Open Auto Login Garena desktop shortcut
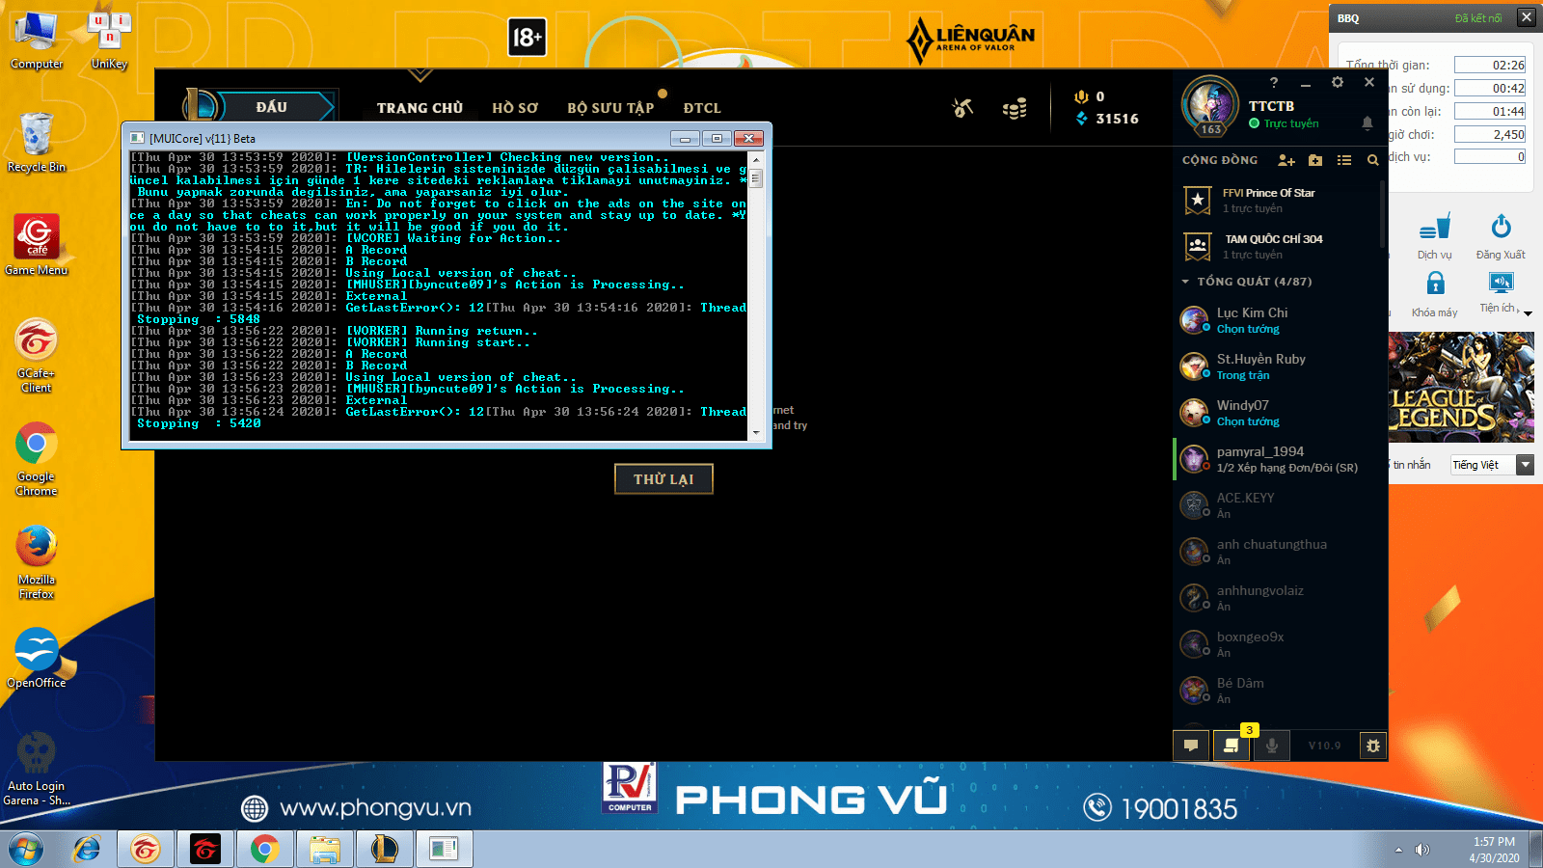The image size is (1543, 868). pos(37,769)
